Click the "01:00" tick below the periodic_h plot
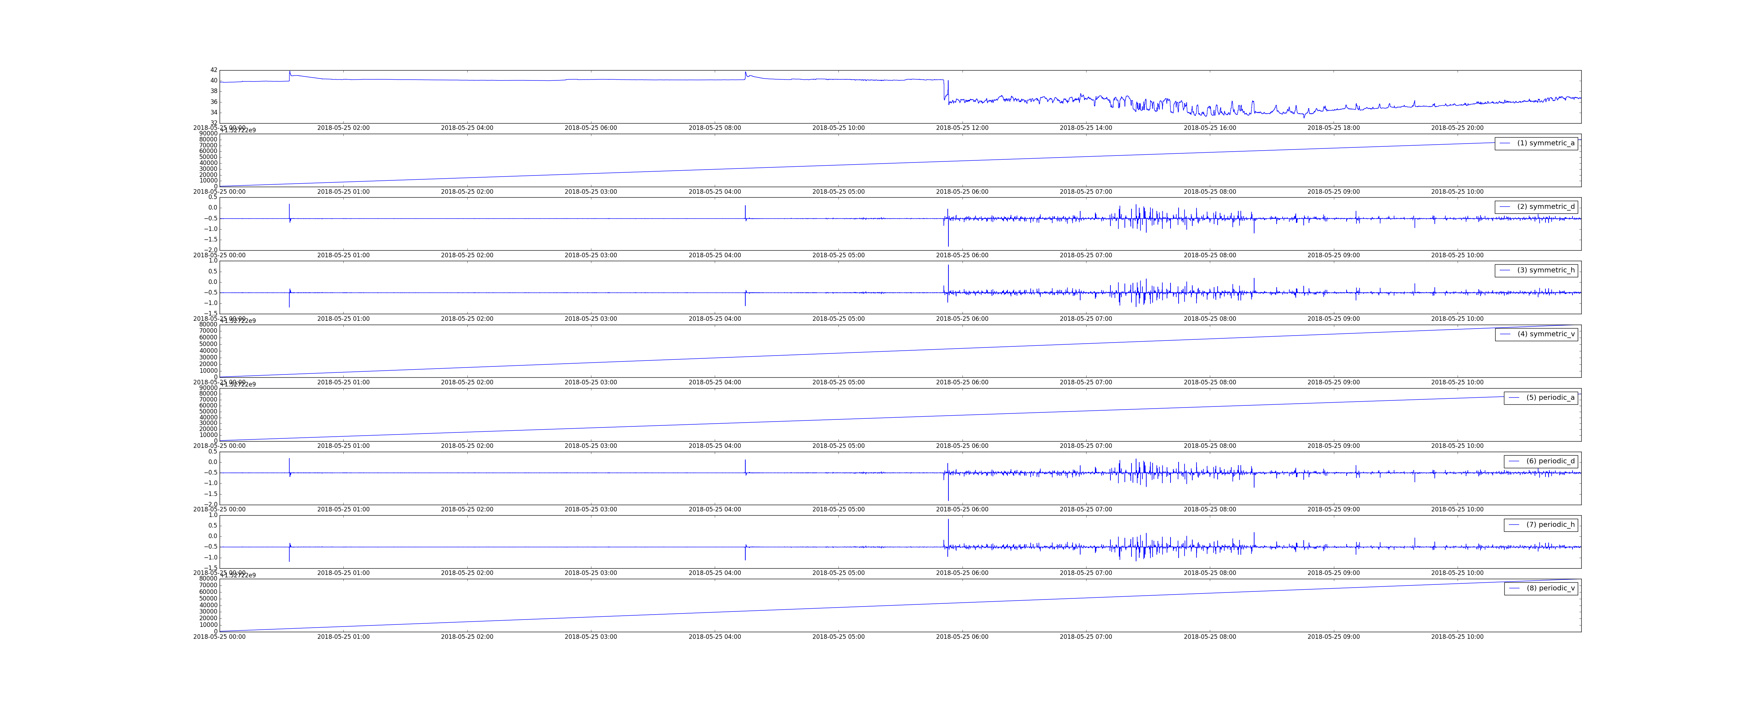 click(343, 573)
